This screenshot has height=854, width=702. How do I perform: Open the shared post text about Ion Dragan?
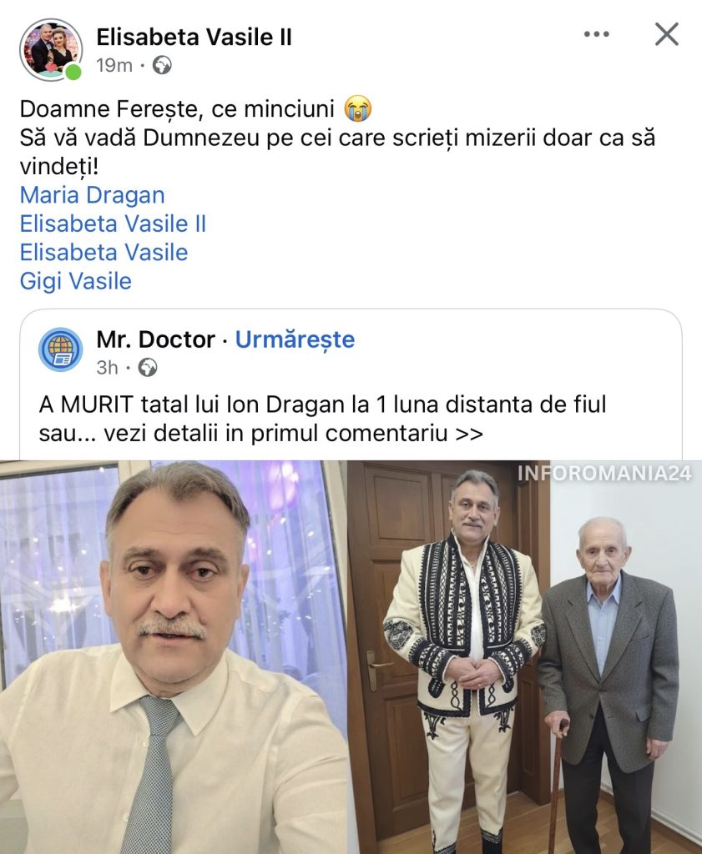click(322, 419)
